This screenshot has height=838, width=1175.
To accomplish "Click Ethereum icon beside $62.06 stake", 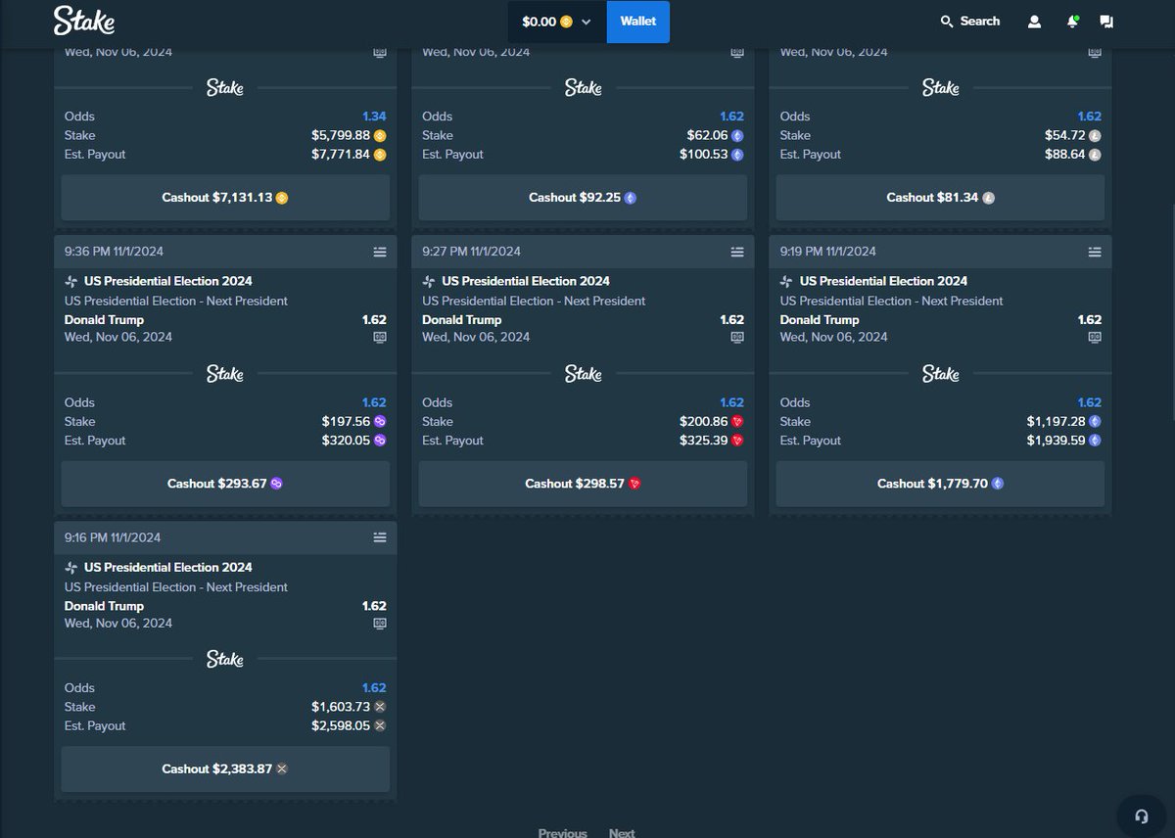I will tap(737, 135).
